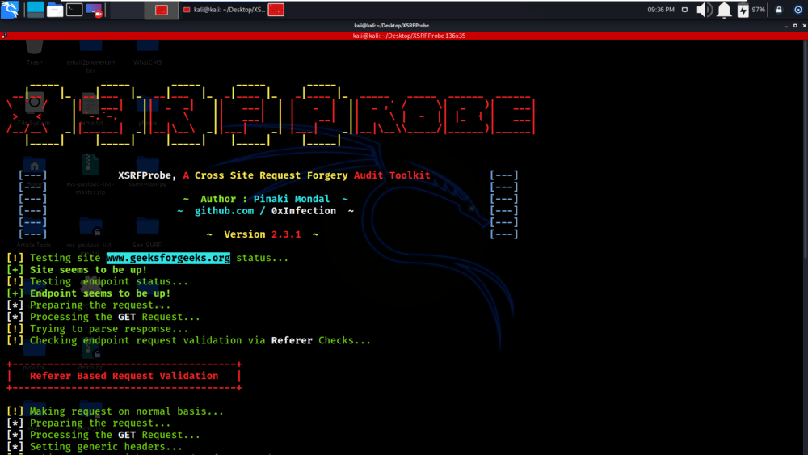Close the terminal window

point(805,25)
